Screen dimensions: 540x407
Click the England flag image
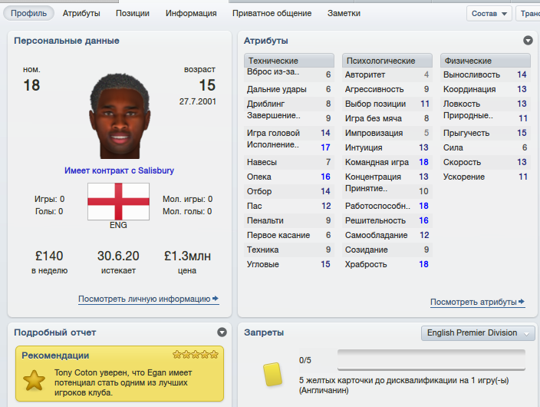pos(118,201)
